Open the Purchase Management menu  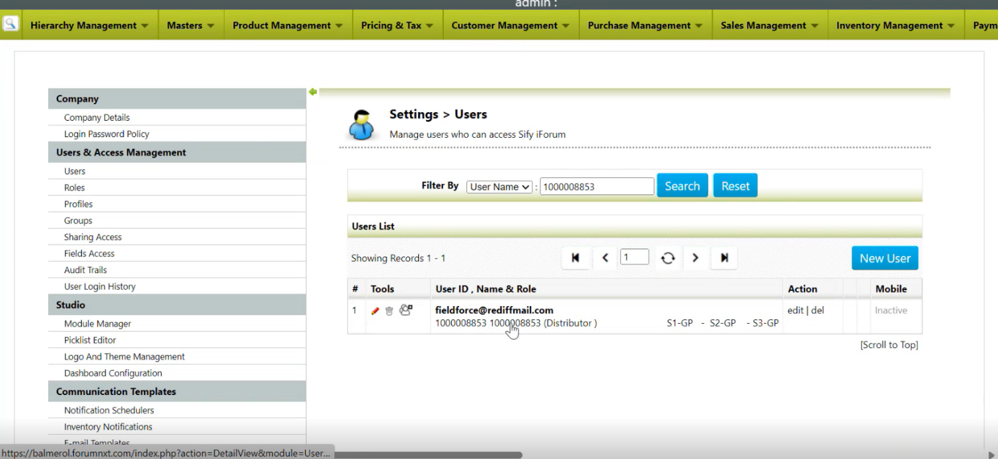pyautogui.click(x=645, y=25)
